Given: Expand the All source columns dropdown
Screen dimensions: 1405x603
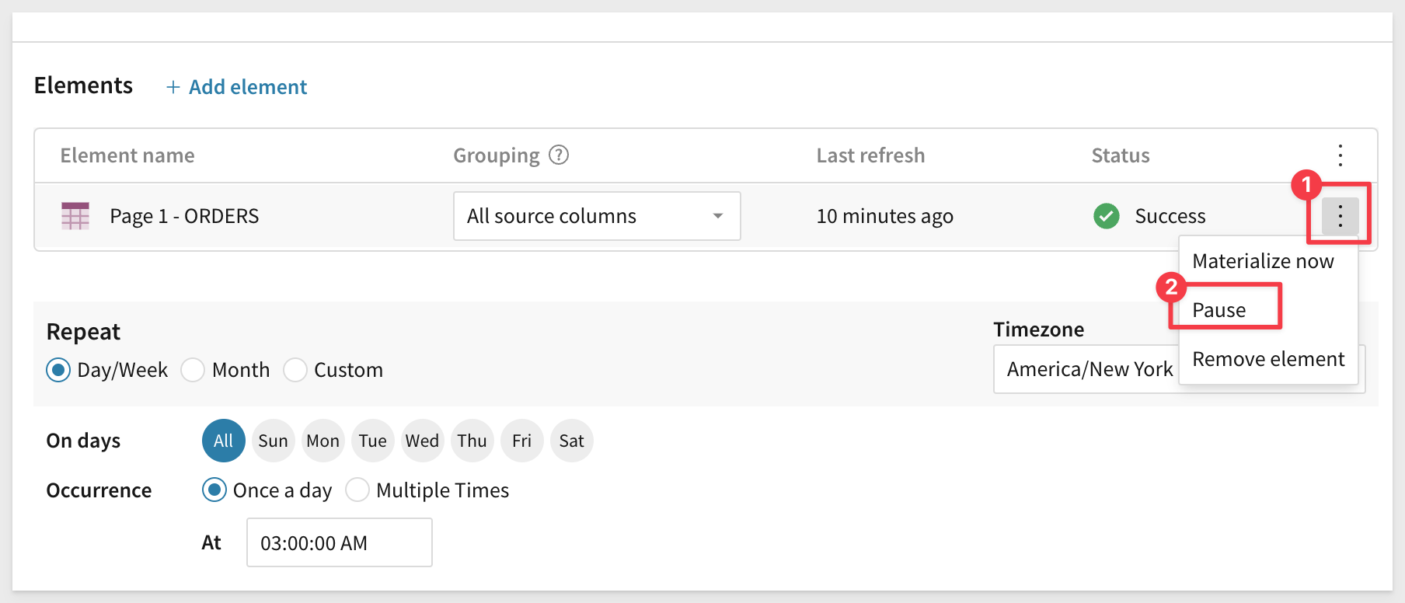Looking at the screenshot, I should [x=597, y=216].
